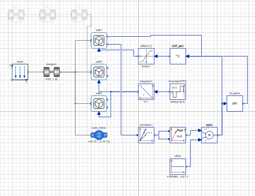Select the limiter1 saturation block
This screenshot has width=255, height=196.
pos(146,56)
